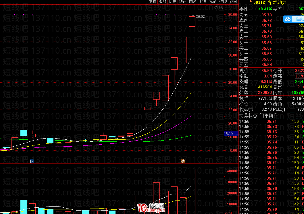304x214 pixels.
Task: Open the 统计 statistics toolbar button
Action: pos(182,2)
